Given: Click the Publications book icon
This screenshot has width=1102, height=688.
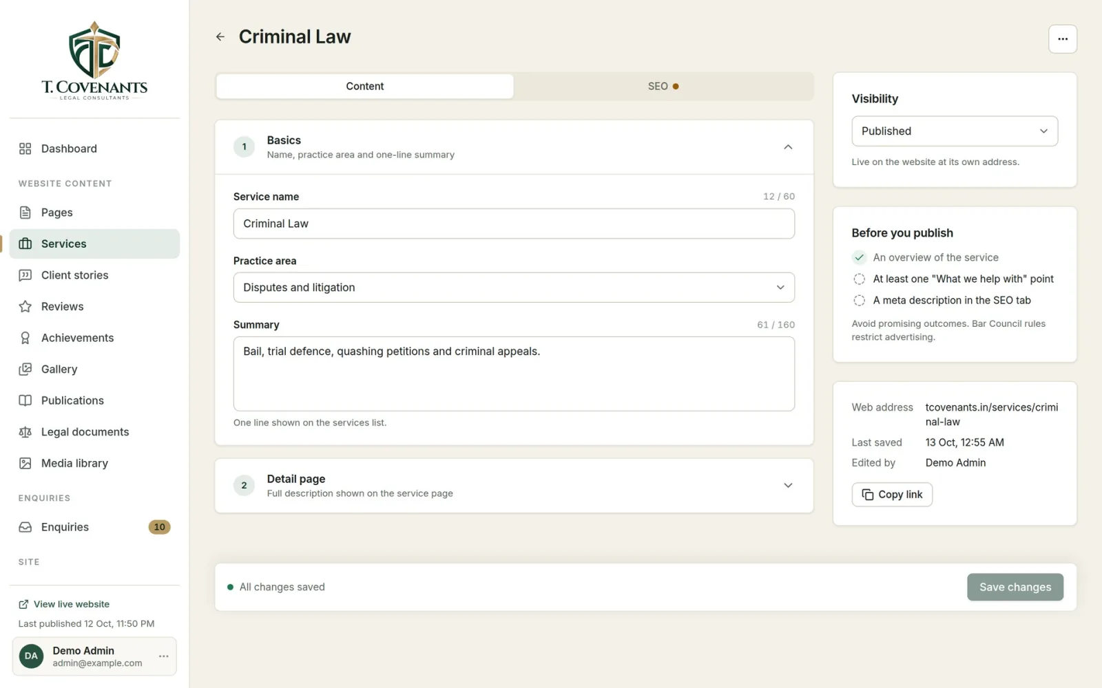Looking at the screenshot, I should click(x=25, y=400).
